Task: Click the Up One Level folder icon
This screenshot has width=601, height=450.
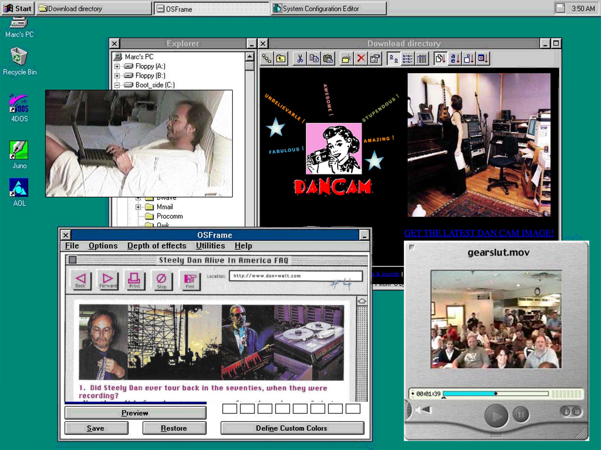Action: (281, 58)
